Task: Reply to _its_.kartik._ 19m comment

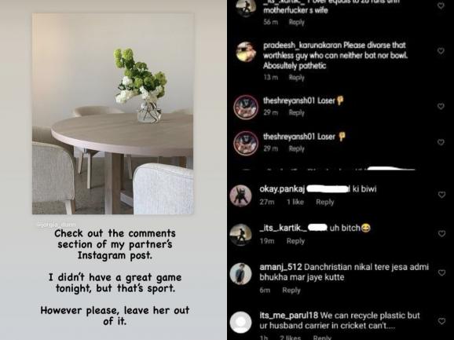Action: (295, 241)
